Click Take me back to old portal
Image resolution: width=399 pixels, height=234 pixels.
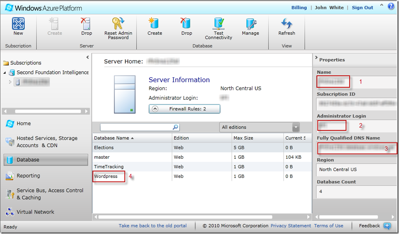click(x=153, y=225)
